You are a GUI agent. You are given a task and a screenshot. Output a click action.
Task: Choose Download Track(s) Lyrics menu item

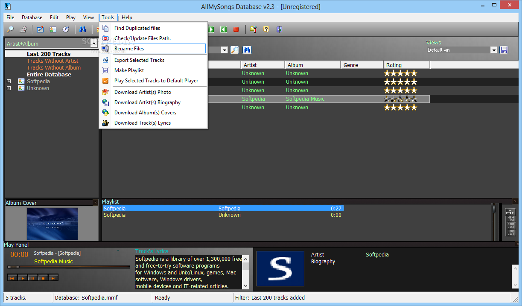tap(154, 123)
